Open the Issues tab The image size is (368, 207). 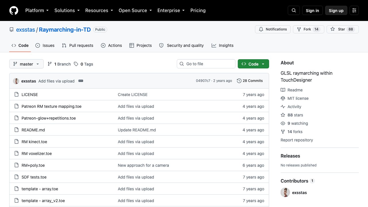point(45,45)
